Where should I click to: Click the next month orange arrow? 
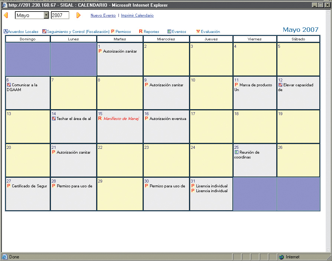tap(78, 15)
